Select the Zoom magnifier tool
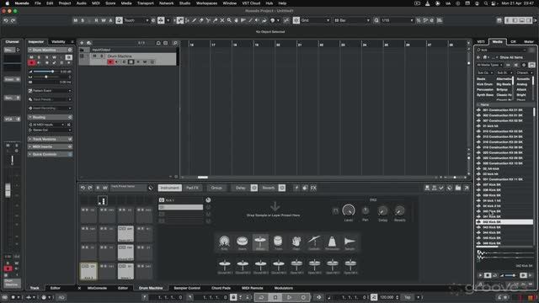Screen dimensions: 539x303 pos(229,20)
